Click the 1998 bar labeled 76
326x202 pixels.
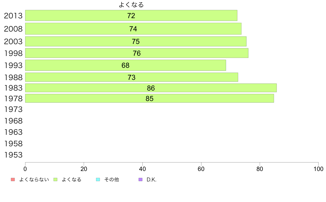tap(137, 53)
